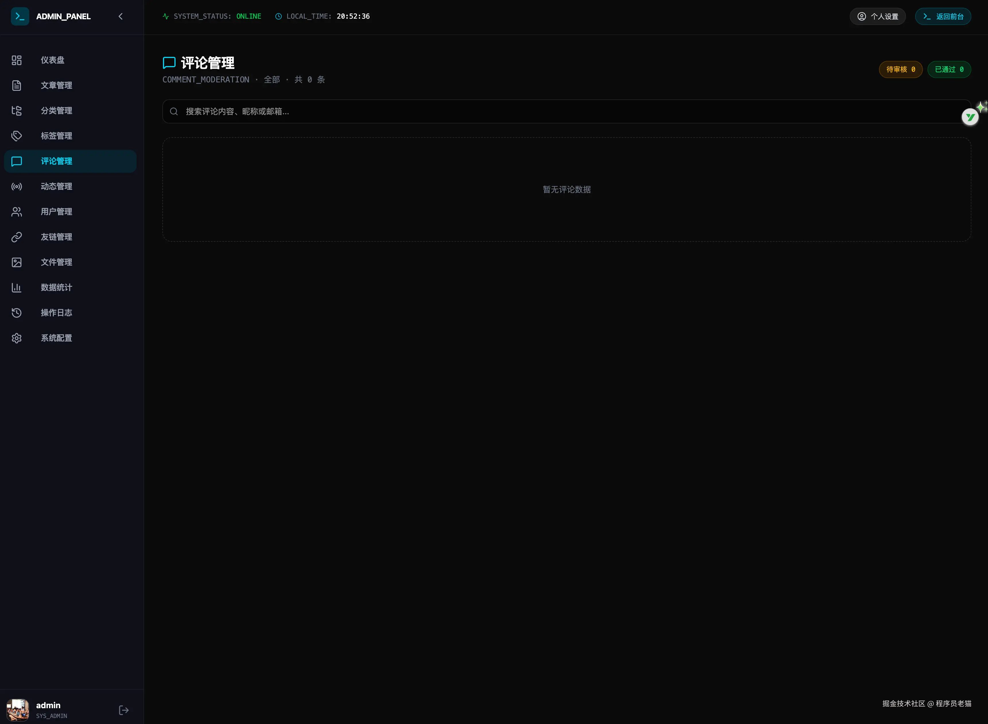Click the admin avatar thumbnail
The width and height of the screenshot is (988, 724).
[18, 710]
